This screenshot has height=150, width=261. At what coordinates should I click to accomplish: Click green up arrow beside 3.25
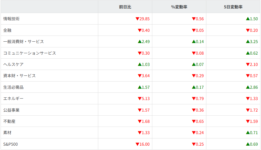tap(248, 42)
